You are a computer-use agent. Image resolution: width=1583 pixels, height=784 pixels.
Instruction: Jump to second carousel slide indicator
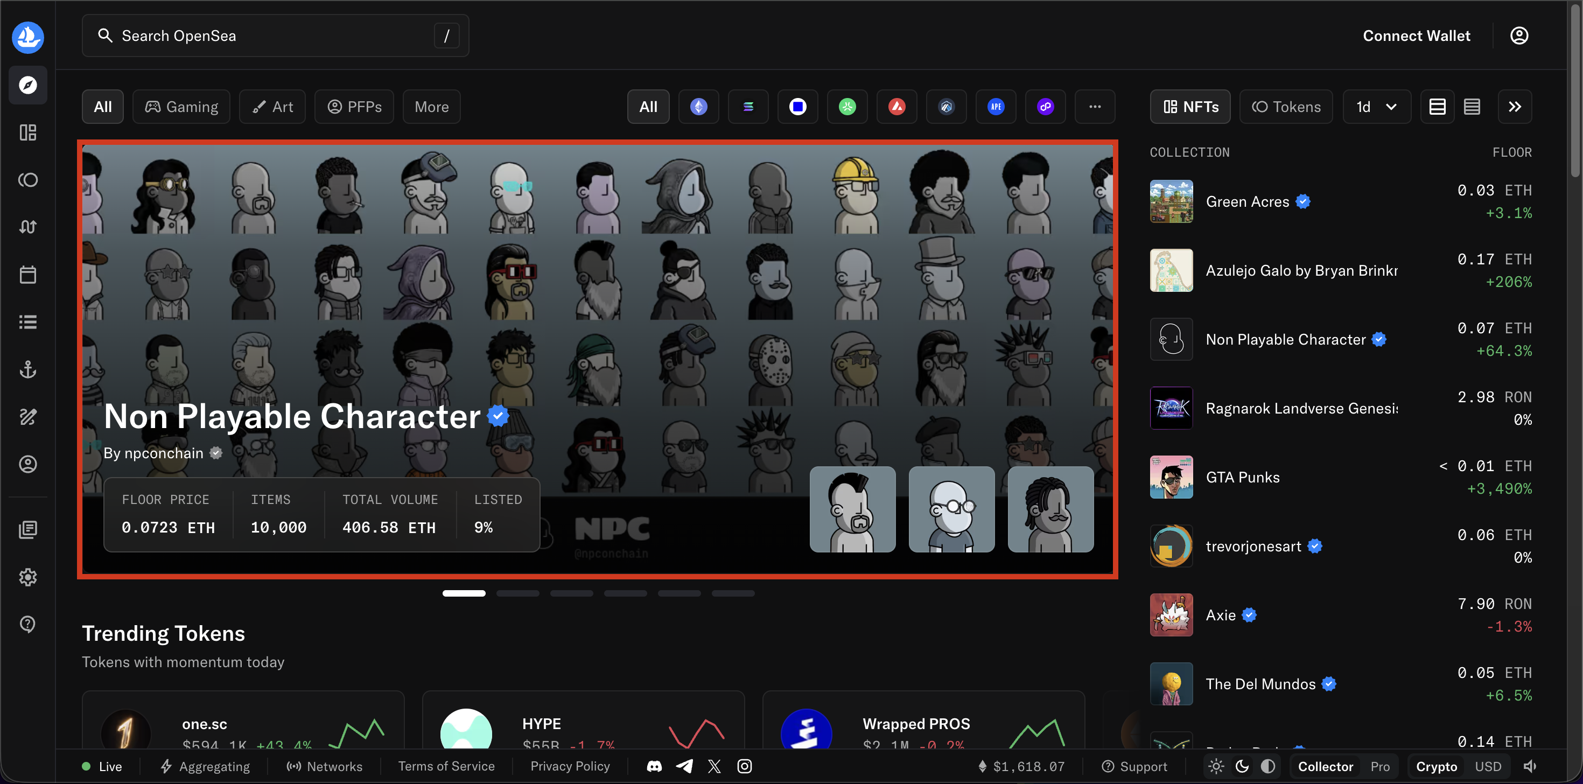pos(517,593)
